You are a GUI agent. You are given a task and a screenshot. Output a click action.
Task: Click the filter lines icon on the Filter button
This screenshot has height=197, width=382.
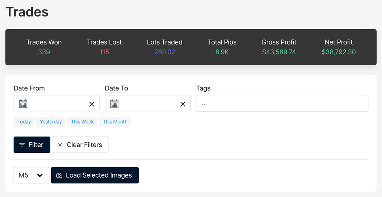click(22, 145)
